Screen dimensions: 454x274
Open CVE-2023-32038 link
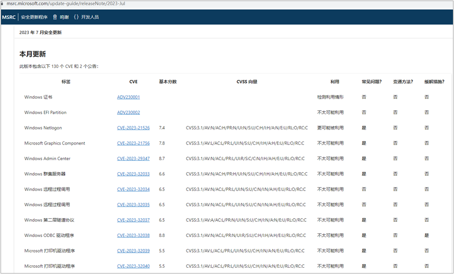(133, 235)
